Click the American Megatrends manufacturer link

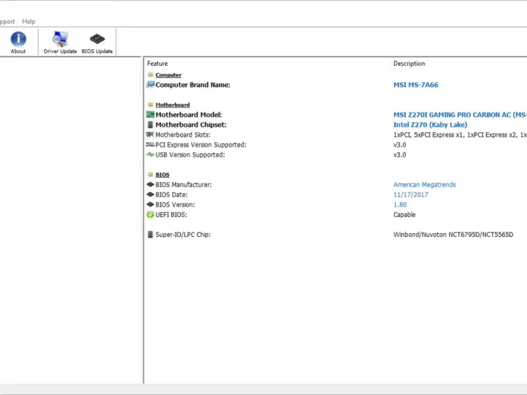pyautogui.click(x=424, y=185)
